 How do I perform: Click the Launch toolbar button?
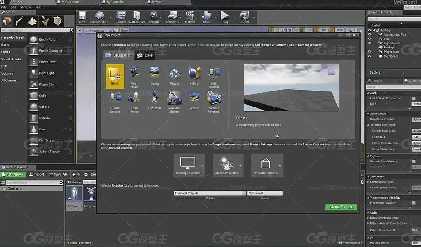pos(244,17)
